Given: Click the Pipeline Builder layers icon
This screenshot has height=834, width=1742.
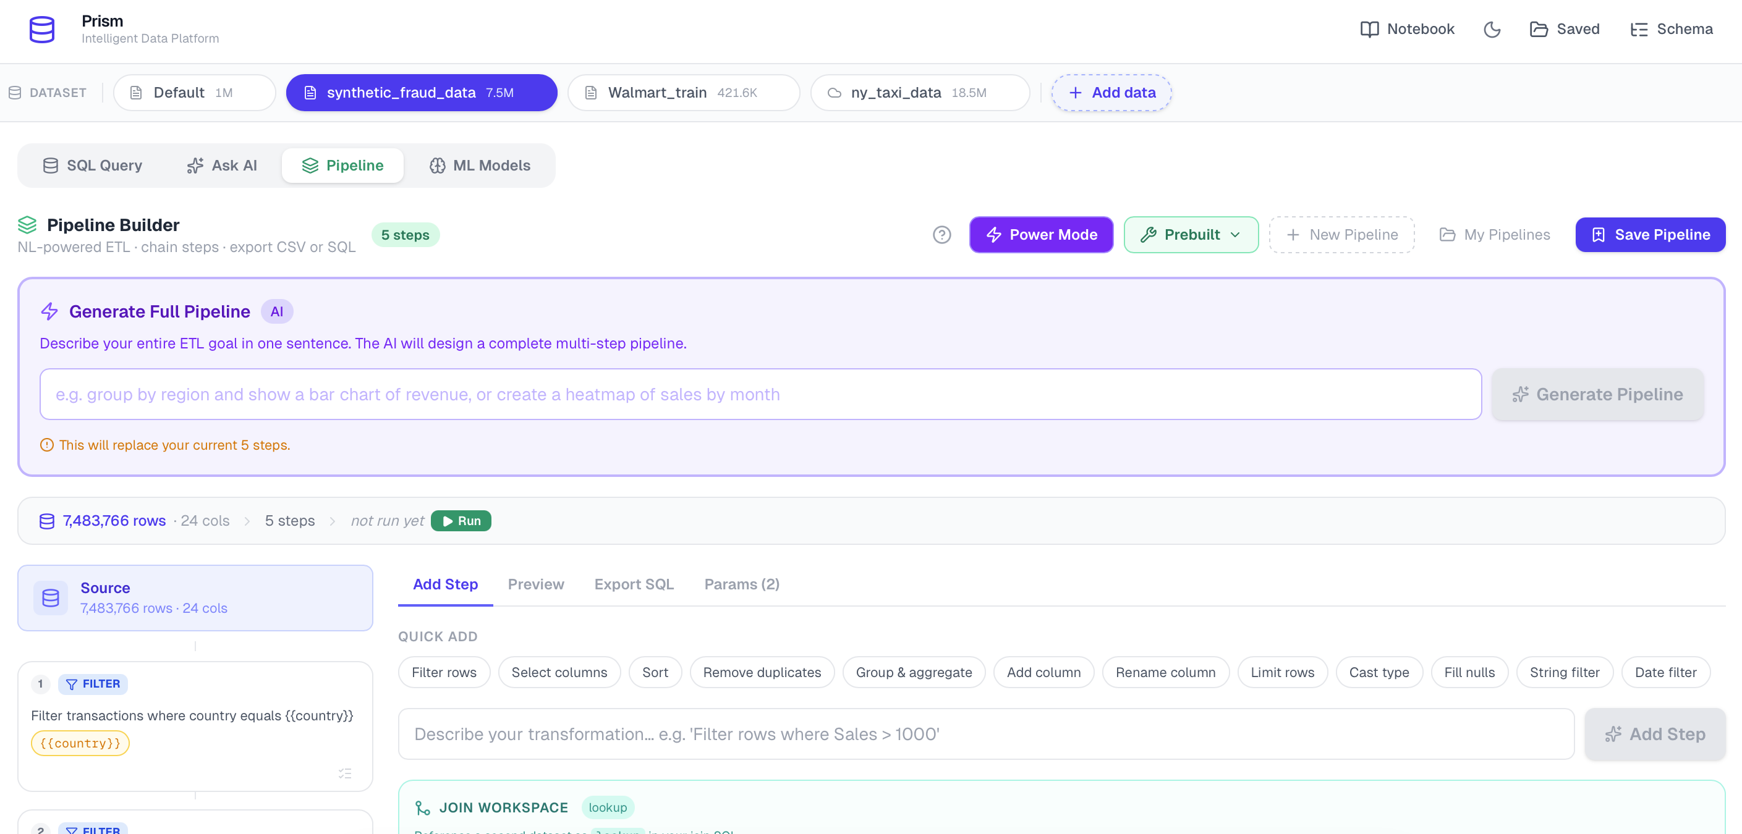Looking at the screenshot, I should (27, 224).
